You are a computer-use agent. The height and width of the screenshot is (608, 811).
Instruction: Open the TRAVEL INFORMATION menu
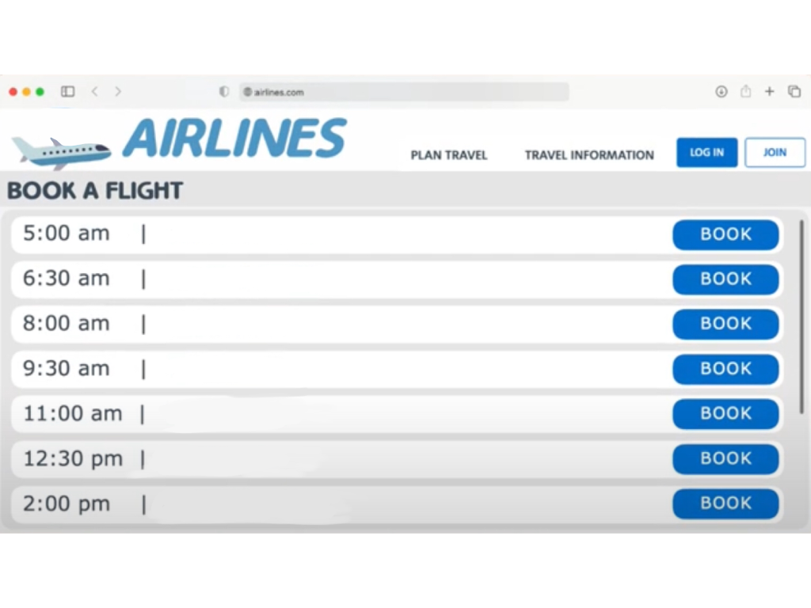(589, 155)
